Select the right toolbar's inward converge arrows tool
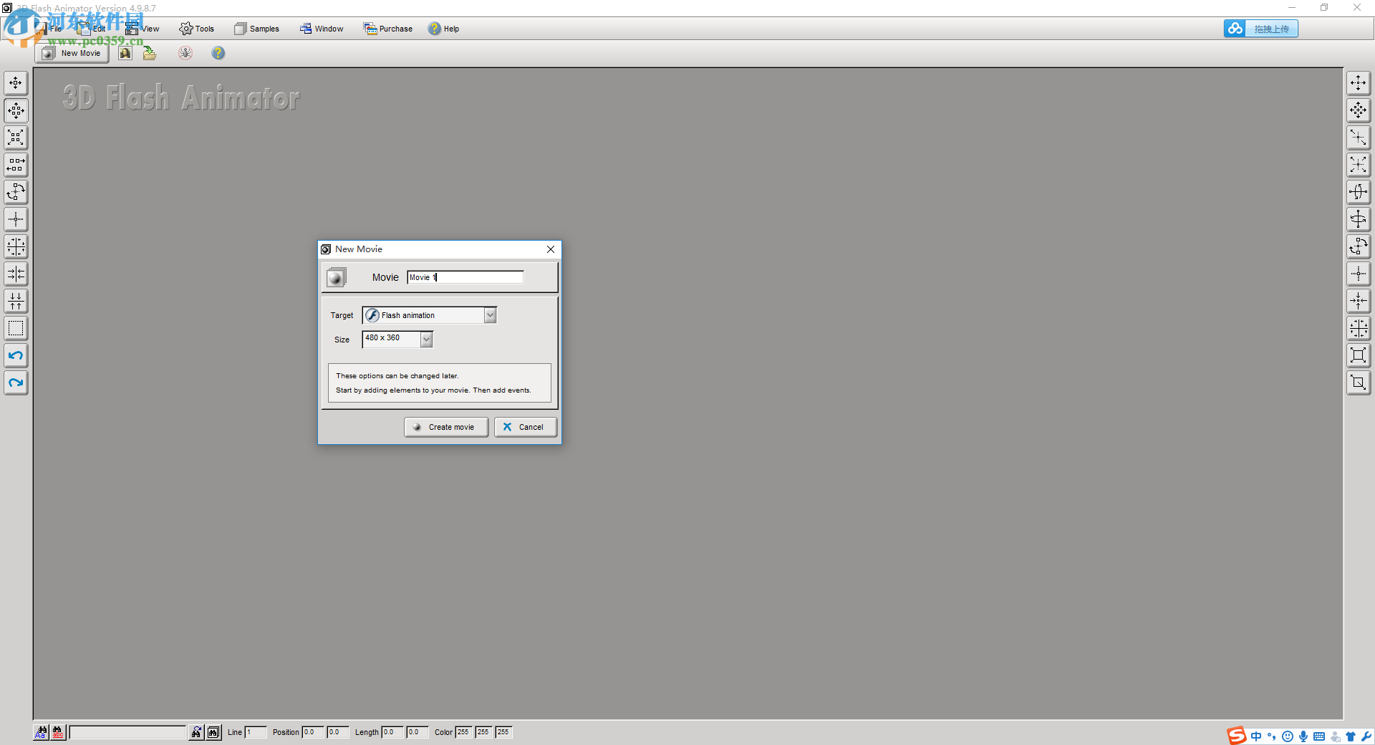The image size is (1375, 745). [x=1359, y=301]
